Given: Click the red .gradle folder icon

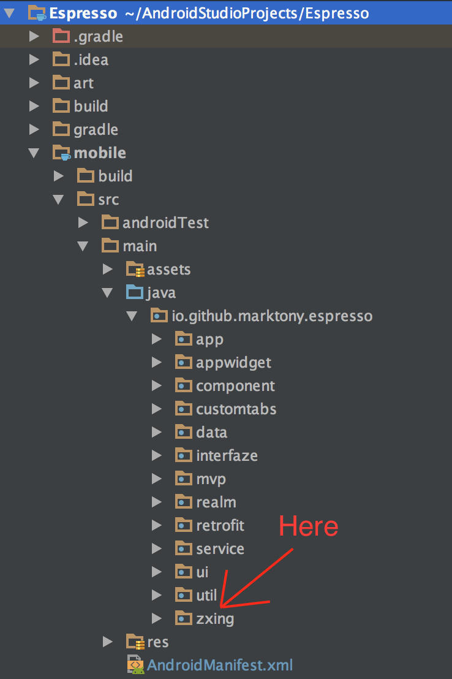Looking at the screenshot, I should (61, 36).
